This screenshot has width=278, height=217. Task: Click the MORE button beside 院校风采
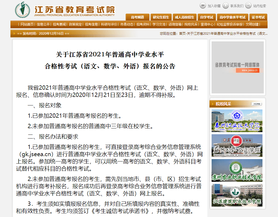click(x=257, y=104)
